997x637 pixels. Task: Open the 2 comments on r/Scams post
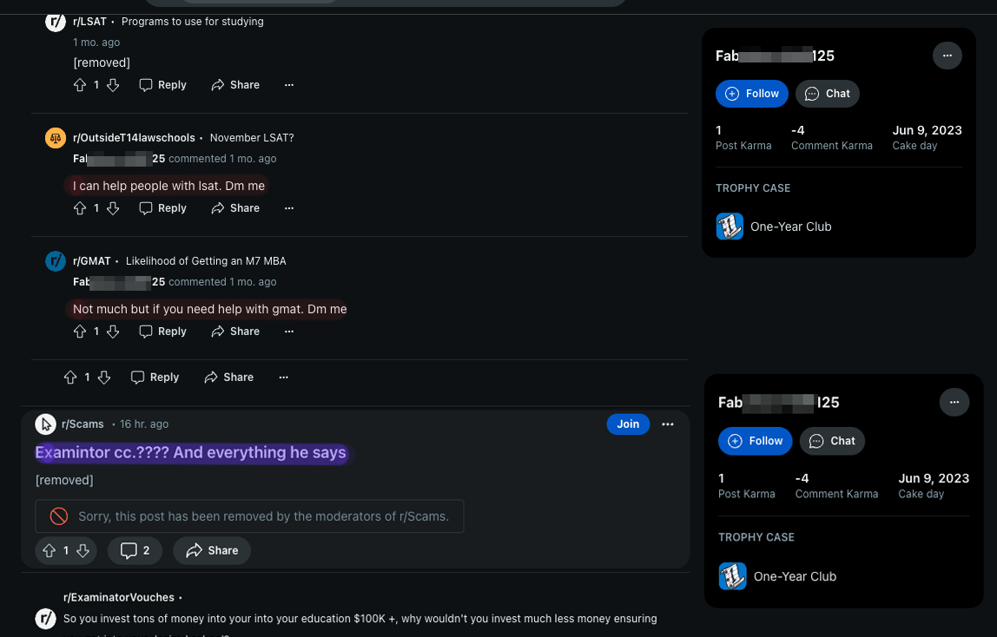(135, 550)
